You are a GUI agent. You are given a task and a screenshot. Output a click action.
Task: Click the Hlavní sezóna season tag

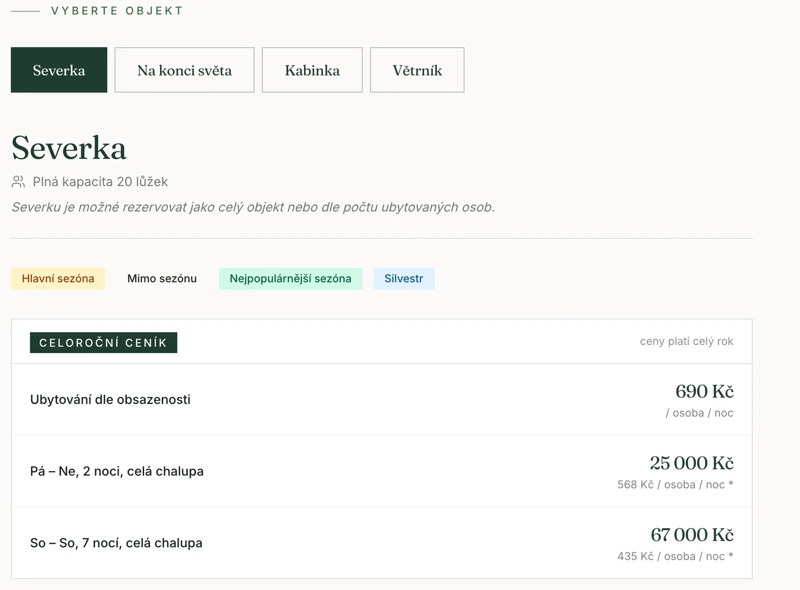(x=58, y=278)
